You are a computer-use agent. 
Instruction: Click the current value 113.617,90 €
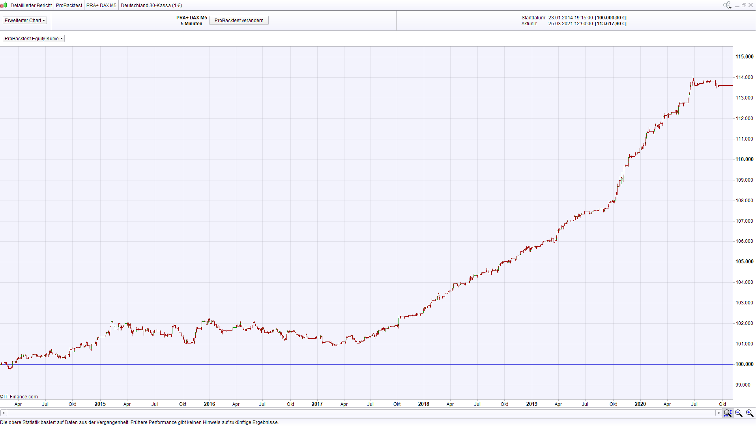coord(611,24)
